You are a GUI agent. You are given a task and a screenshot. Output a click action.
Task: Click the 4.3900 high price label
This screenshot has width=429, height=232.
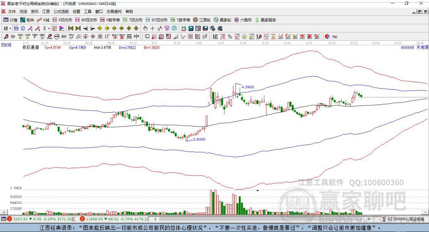[x=248, y=87]
